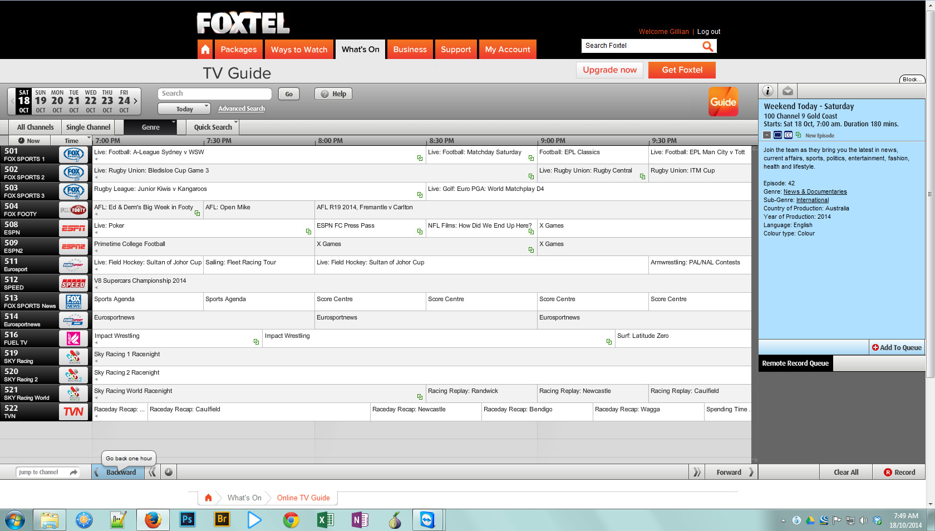Open Google Chrome from the taskbar
Screen dimensions: 935x531
coord(291,520)
